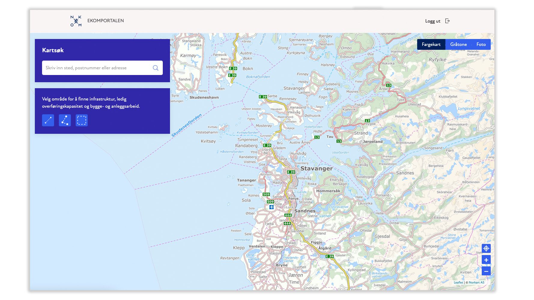The height and width of the screenshot is (300, 534).
Task: Click the Finnøy label on the map
Action: click(303, 74)
